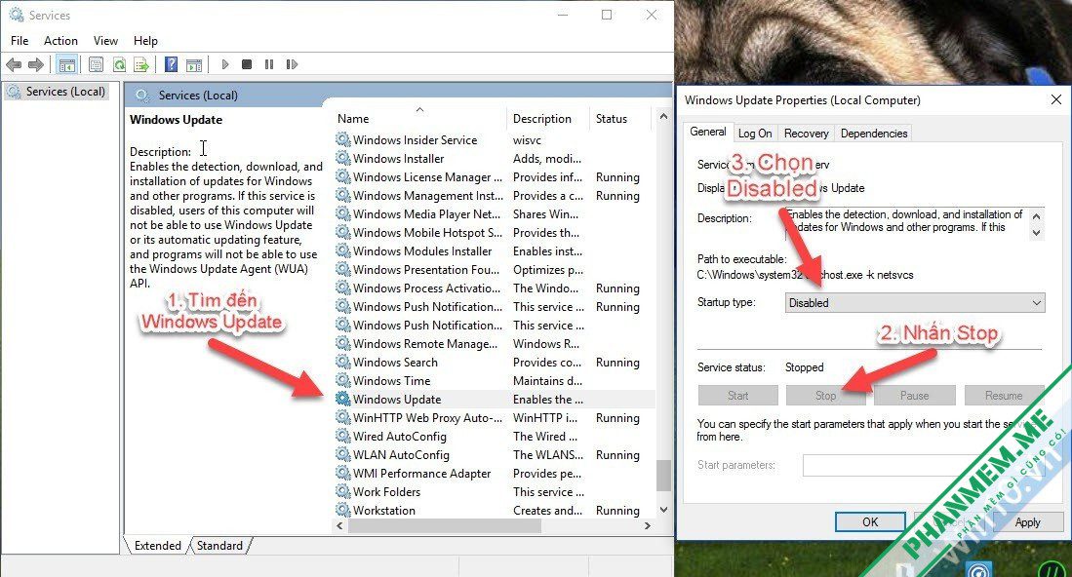Open the Action menu
Viewport: 1072px width, 577px height.
(x=60, y=41)
